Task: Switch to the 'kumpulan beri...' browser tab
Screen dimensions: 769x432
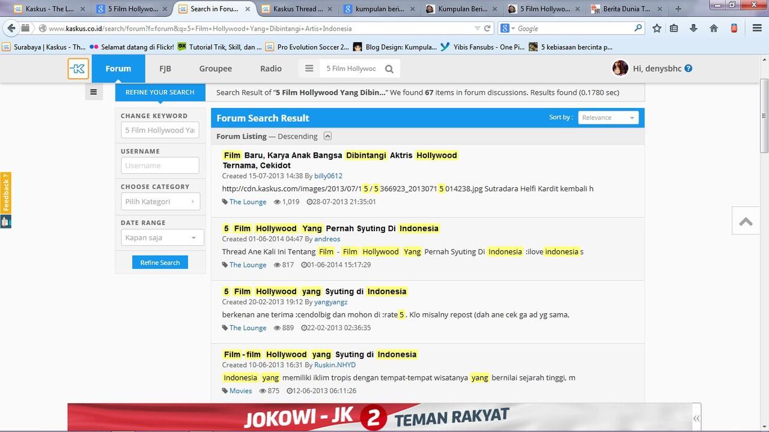Action: pos(380,9)
